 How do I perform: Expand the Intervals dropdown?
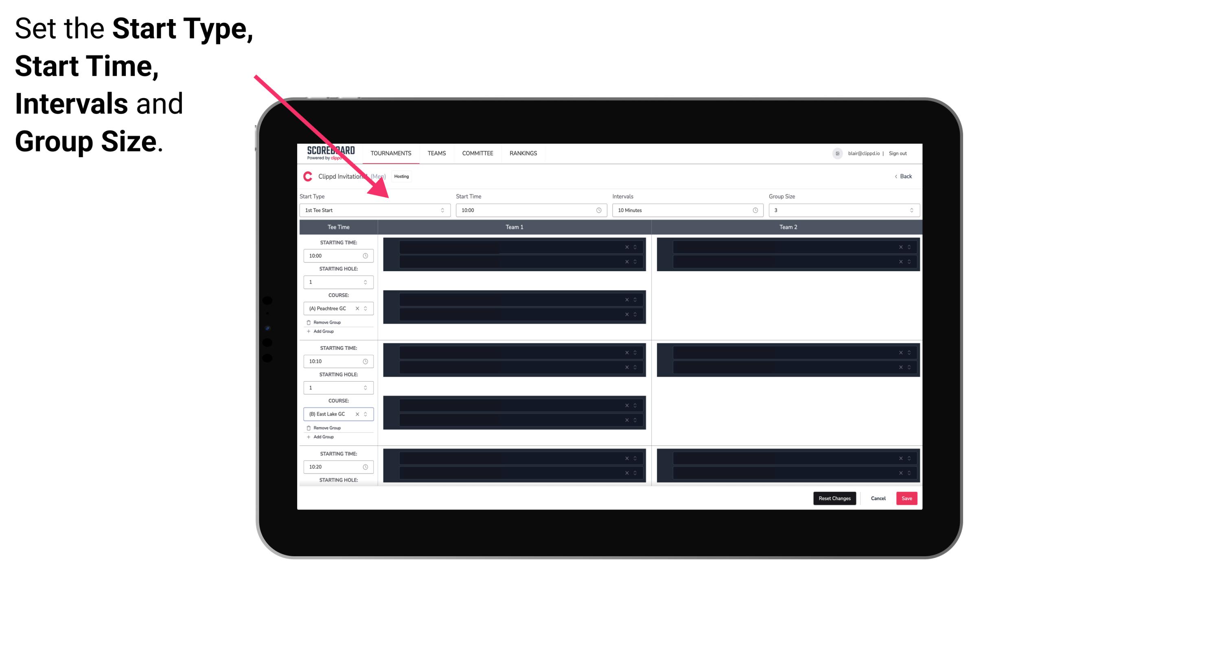(x=754, y=210)
